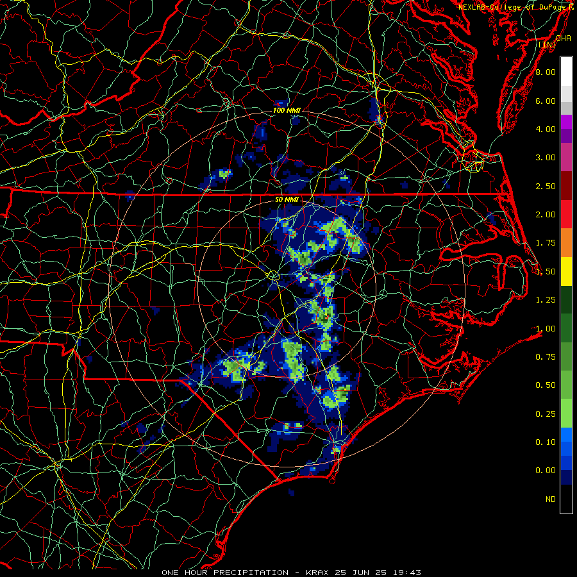Click the 1.00 legend value
Viewport: 577px width, 577px height.
(x=546, y=329)
